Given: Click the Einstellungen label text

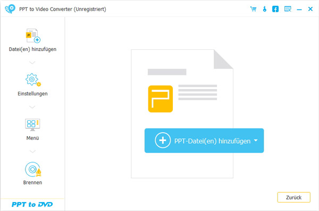Looking at the screenshot, I should 32,94.
